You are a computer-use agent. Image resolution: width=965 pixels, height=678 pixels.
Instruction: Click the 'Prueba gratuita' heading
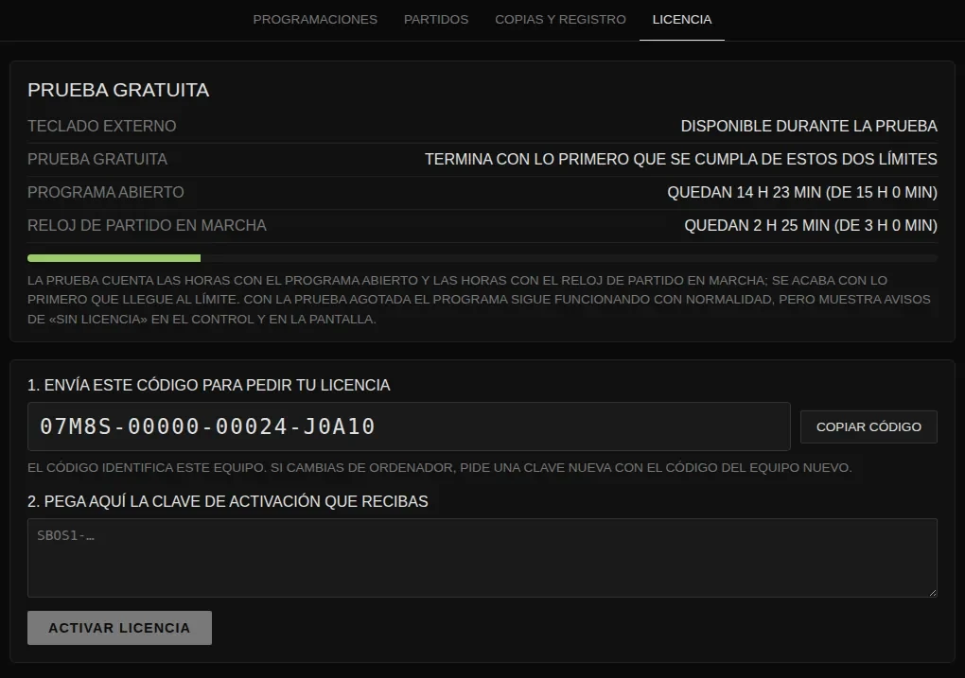pos(118,90)
